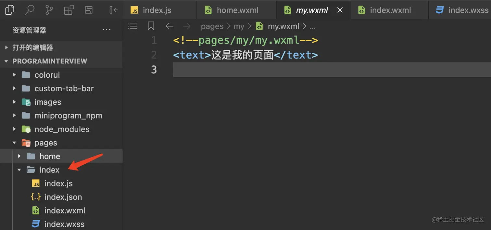This screenshot has height=230, width=491.
Task: Go forward with the right arrow
Action: pos(186,26)
